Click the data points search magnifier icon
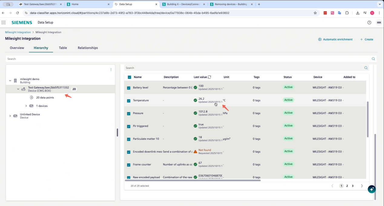 [x=366, y=68]
